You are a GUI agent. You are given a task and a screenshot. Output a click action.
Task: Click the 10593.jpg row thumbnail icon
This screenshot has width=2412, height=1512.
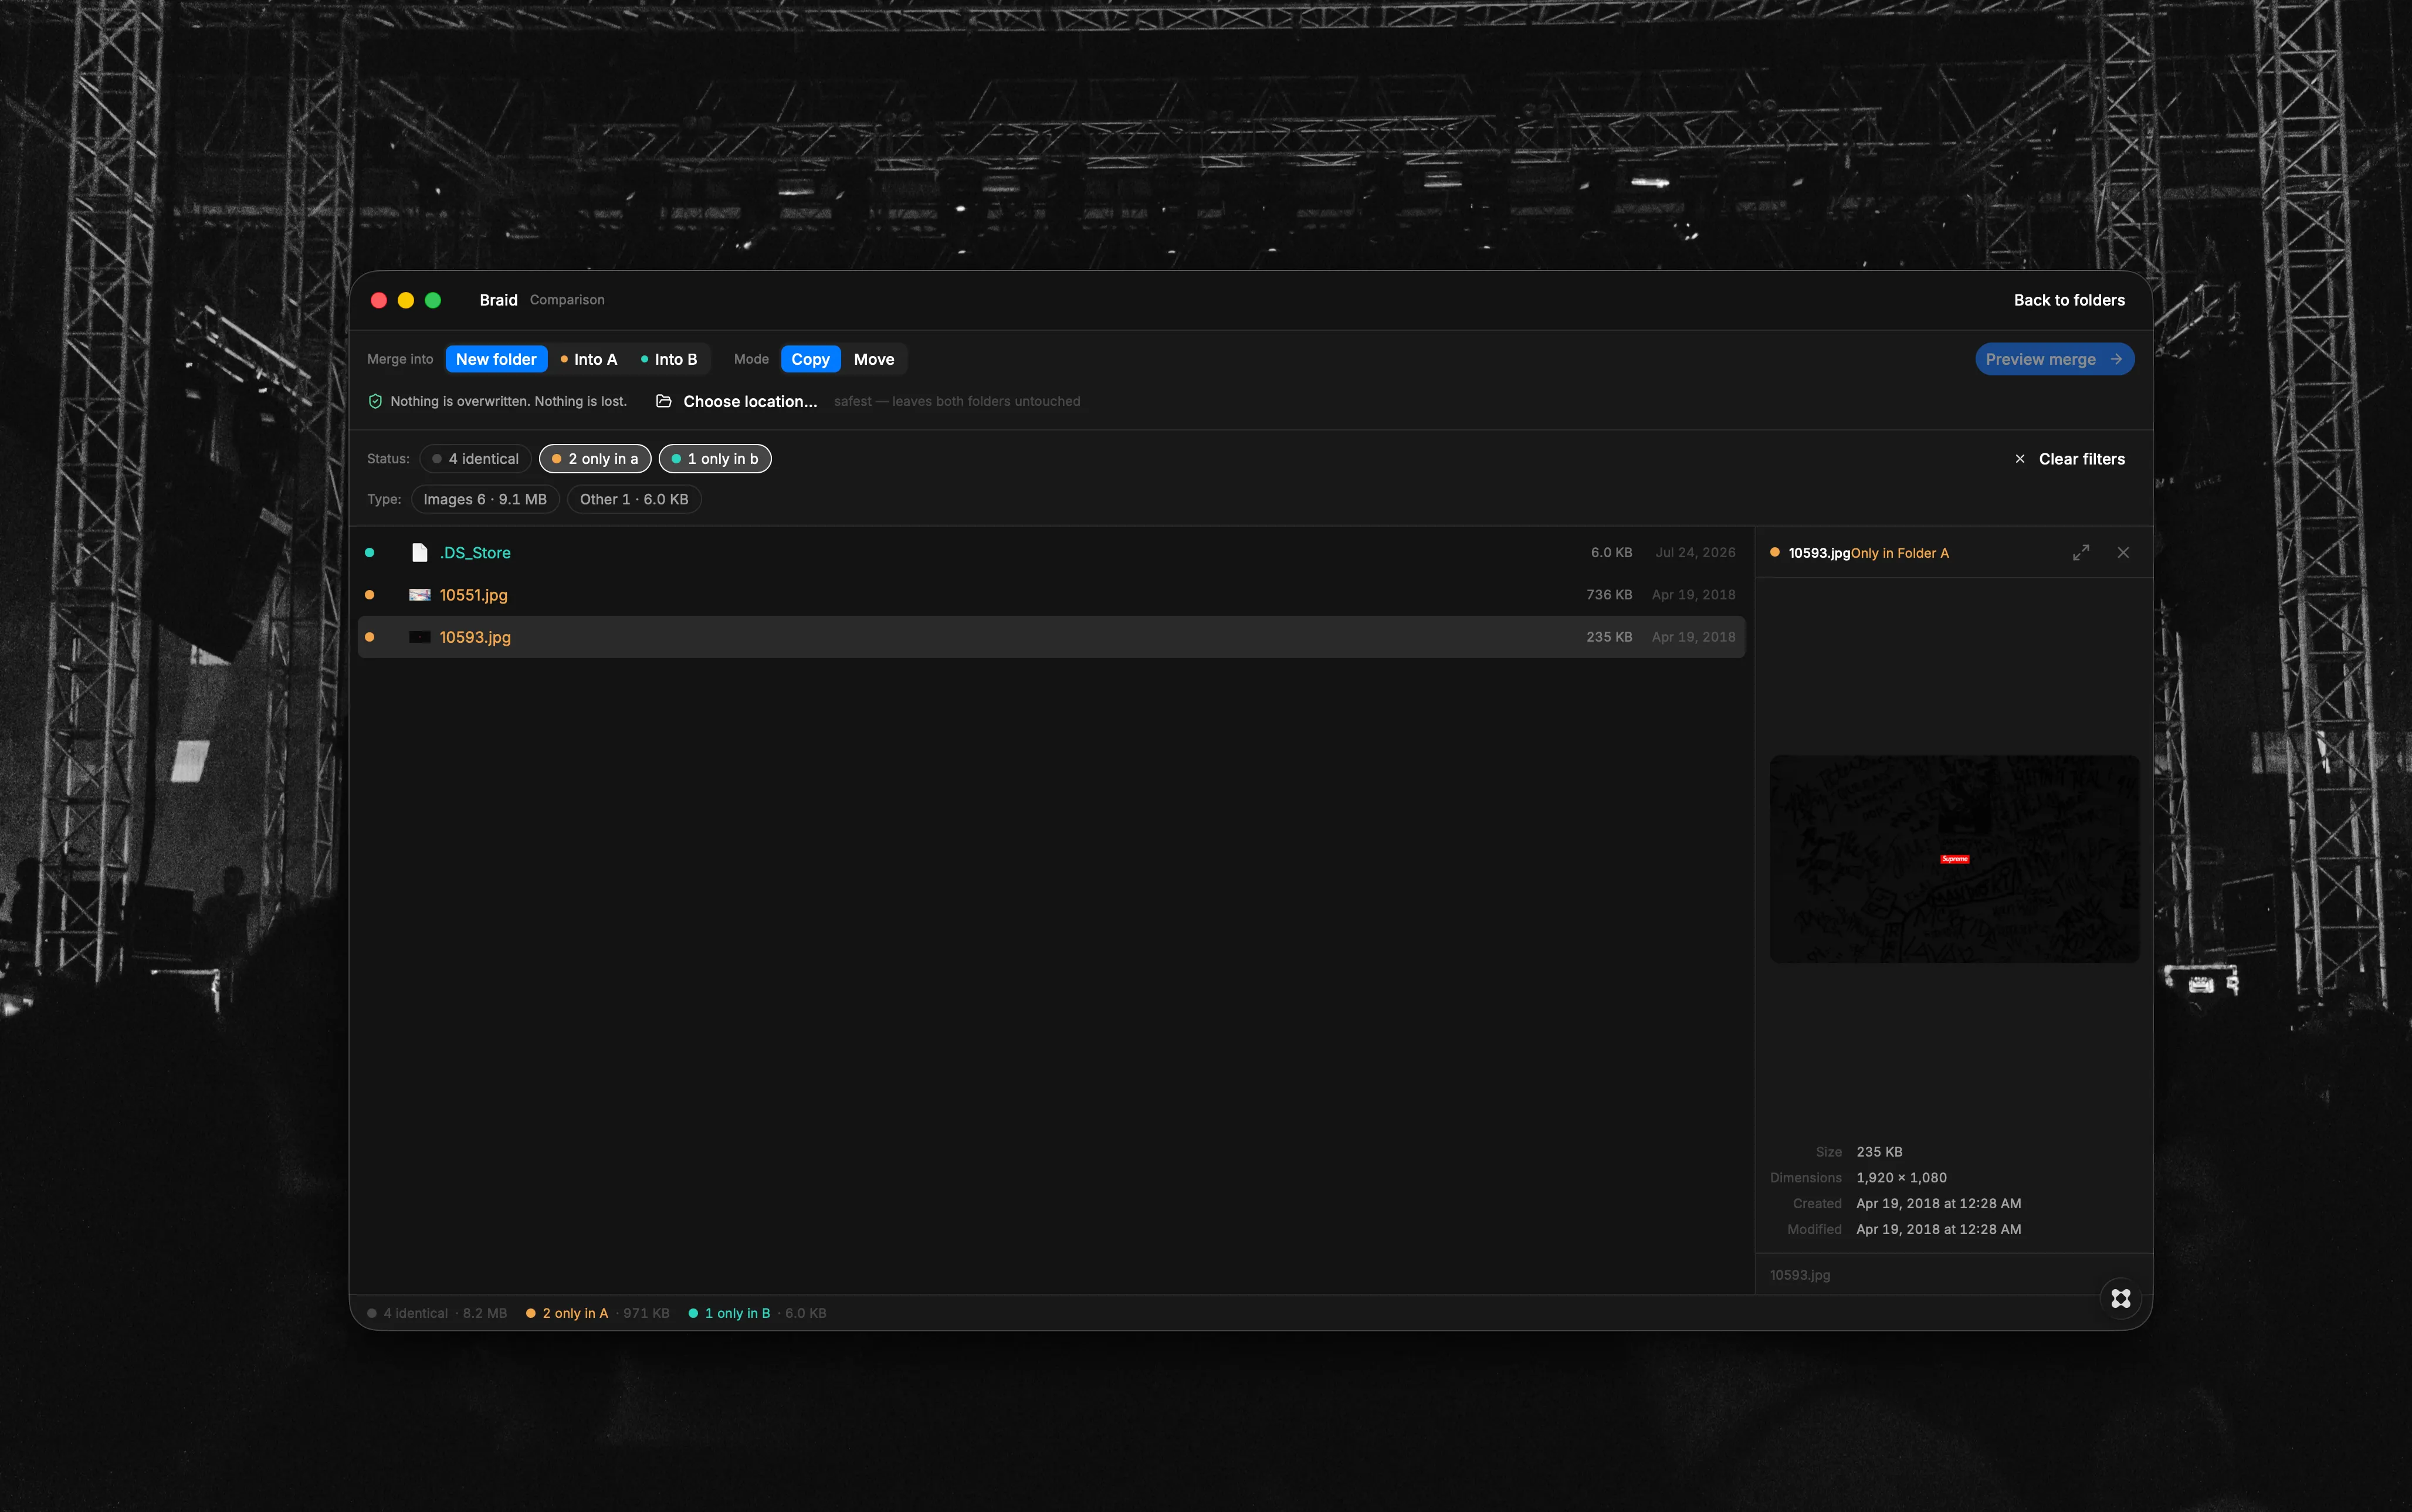click(x=420, y=637)
